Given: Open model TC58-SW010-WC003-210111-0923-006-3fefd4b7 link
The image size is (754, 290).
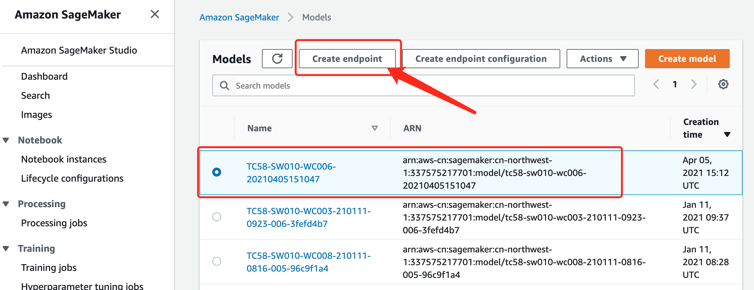Looking at the screenshot, I should 308,217.
